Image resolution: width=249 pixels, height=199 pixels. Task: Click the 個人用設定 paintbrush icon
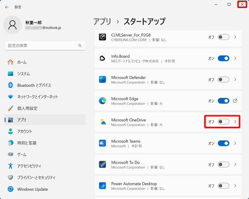10,108
